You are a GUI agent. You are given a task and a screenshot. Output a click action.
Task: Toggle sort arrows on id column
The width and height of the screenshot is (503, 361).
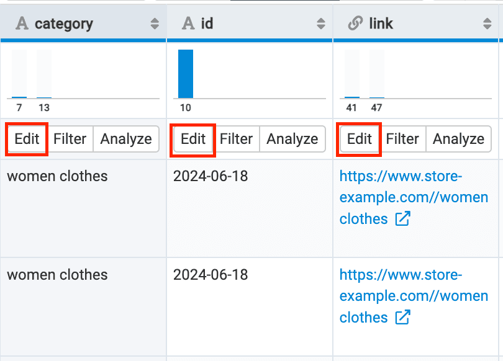321,24
